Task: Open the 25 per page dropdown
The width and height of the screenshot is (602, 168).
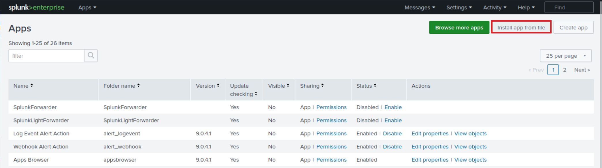Action: coord(565,56)
